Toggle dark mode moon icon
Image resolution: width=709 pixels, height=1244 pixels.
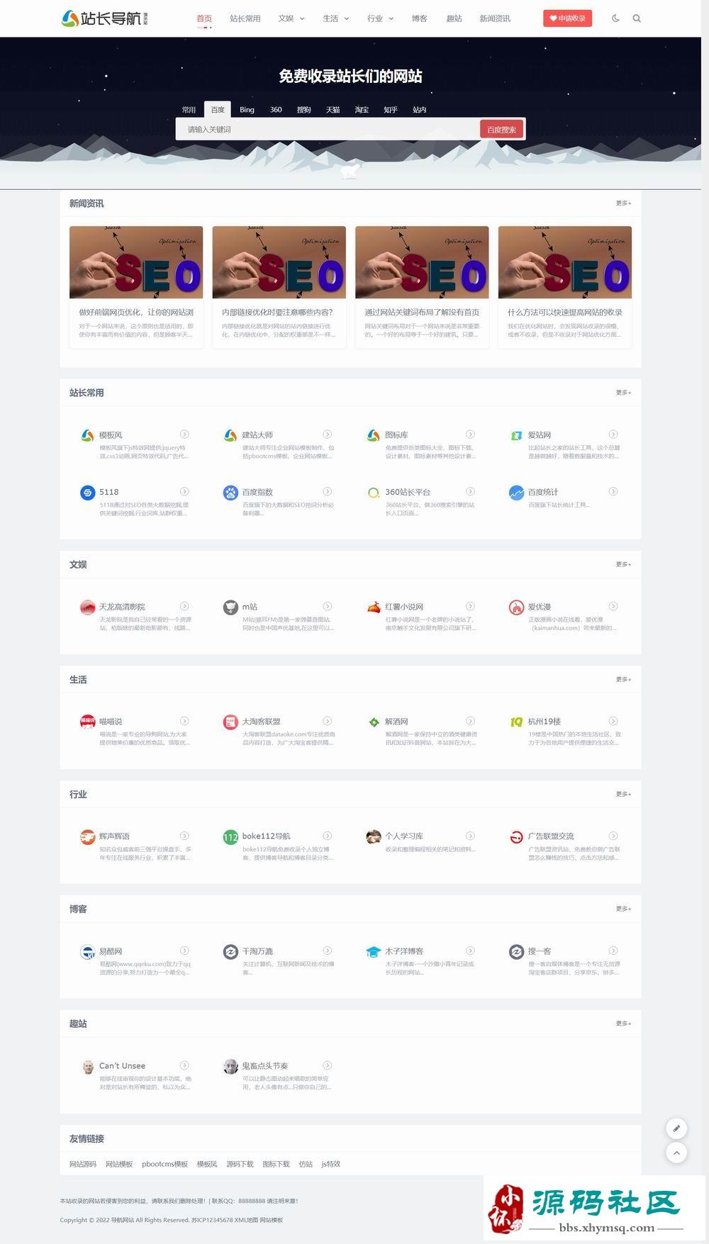click(615, 18)
